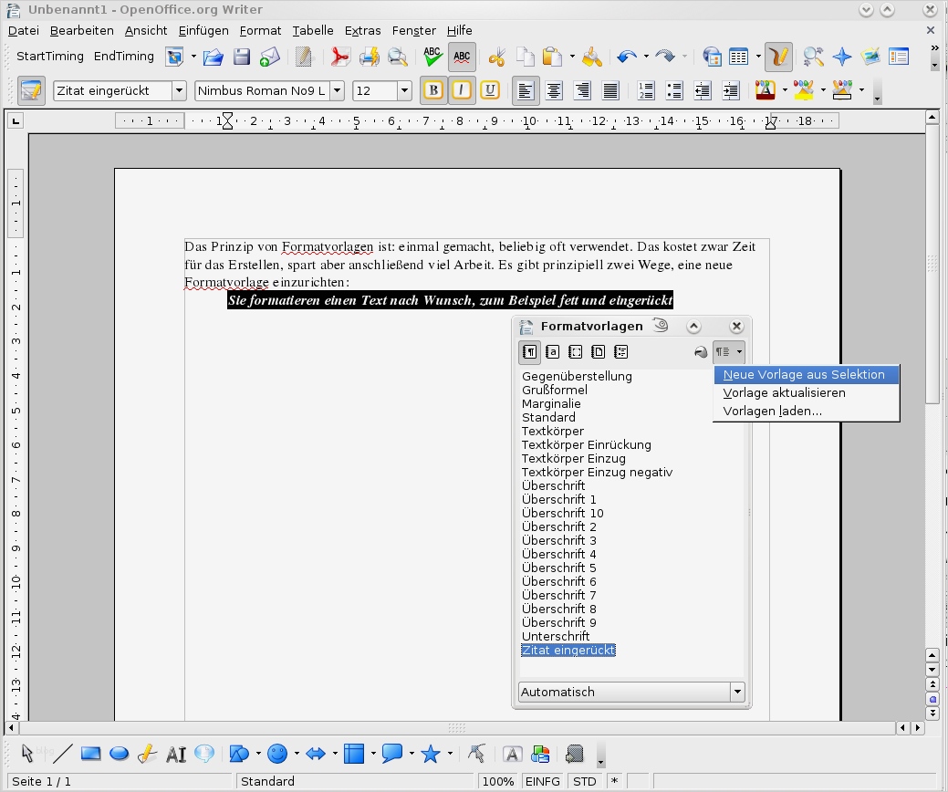Image resolution: width=948 pixels, height=792 pixels.
Task: Activate the fill format mode (Gießkanne) icon
Action: tap(700, 352)
